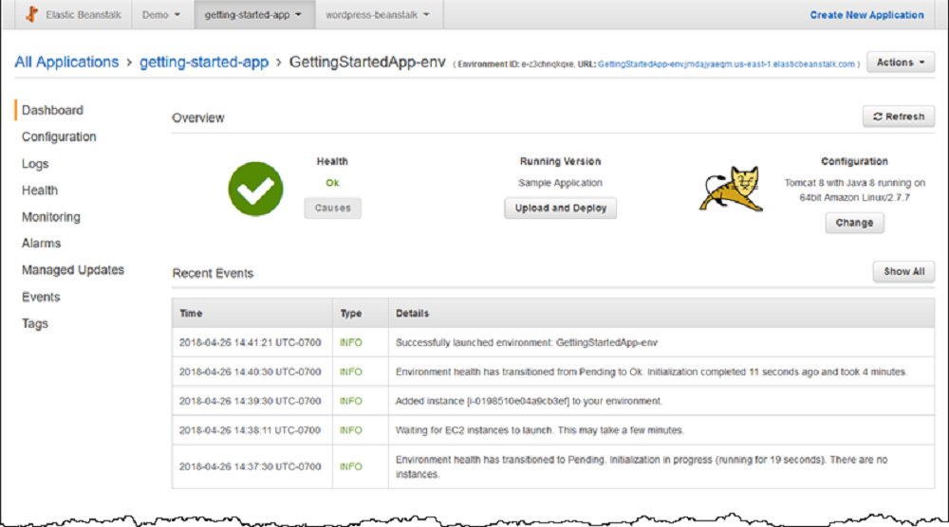This screenshot has height=527, width=949.
Task: Open Alarms in the sidebar
Action: click(41, 243)
